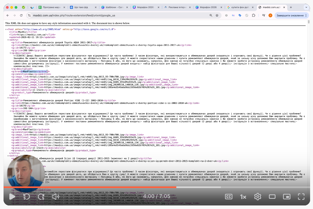
Task: Click Toyota AQUA img_6613 image_link URL
Action: coord(77,77)
